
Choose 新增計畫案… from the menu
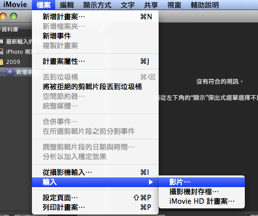(x=95, y=17)
